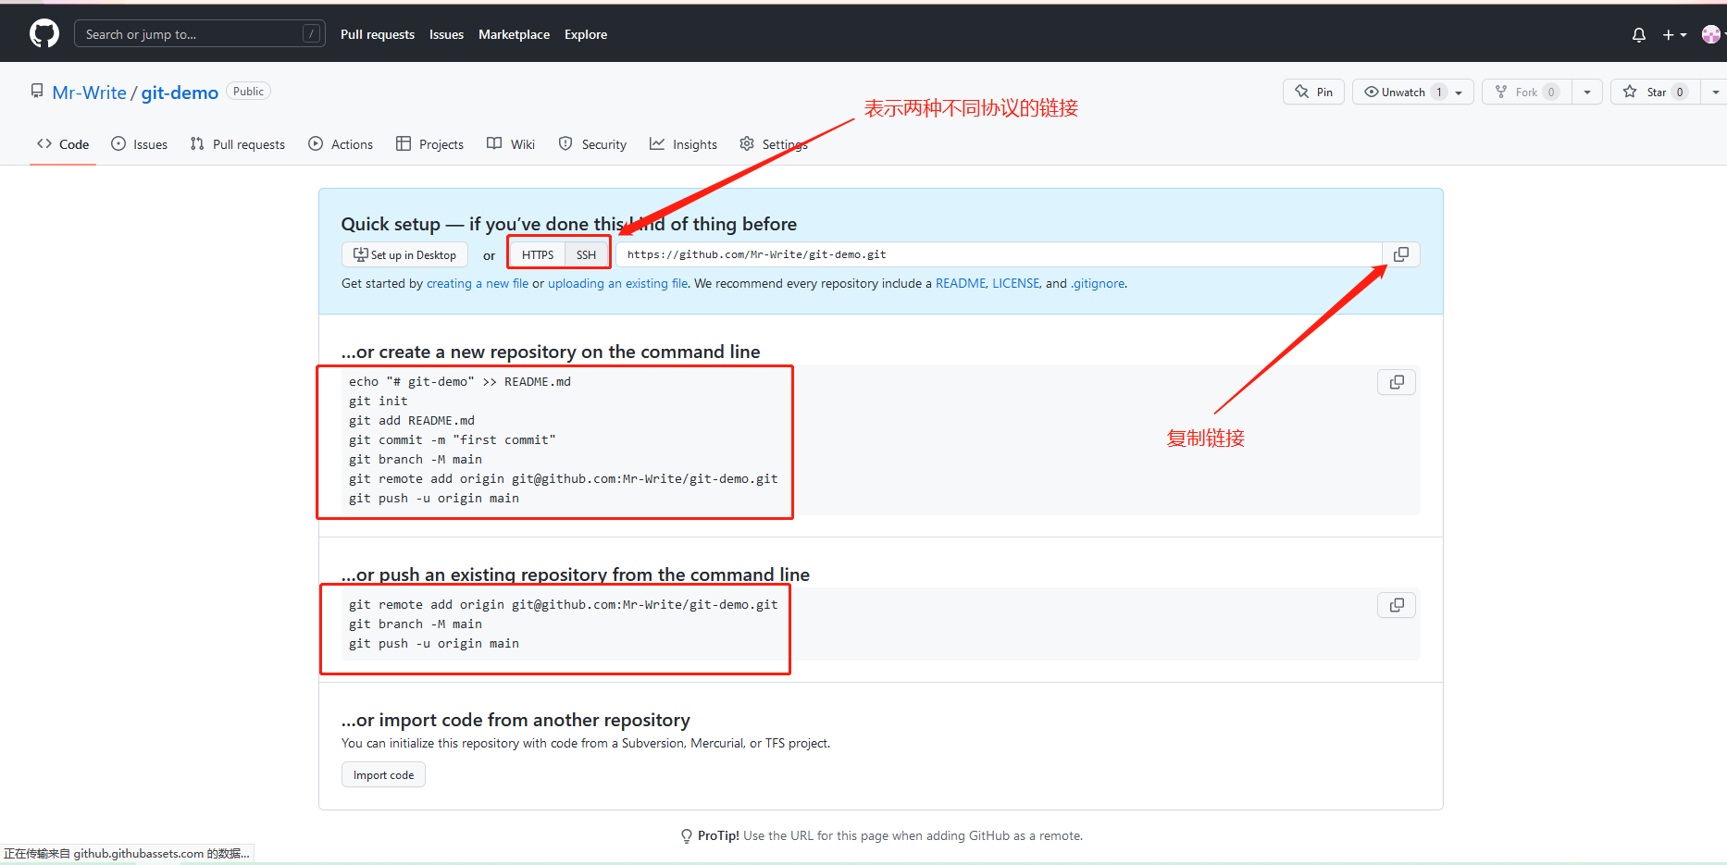Open the Wiki tab
The image size is (1727, 865).
(x=511, y=144)
